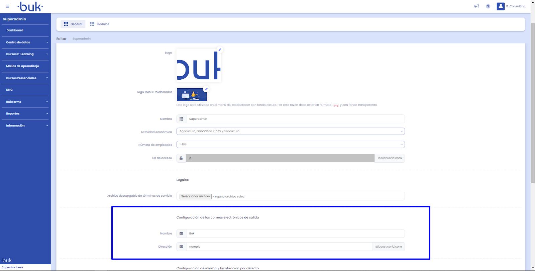Open the announcements megaphone icon
The width and height of the screenshot is (535, 271).
(476, 6)
